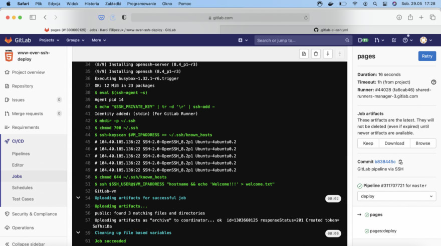Open the Apple menu
The height and width of the screenshot is (246, 441).
point(8,3)
